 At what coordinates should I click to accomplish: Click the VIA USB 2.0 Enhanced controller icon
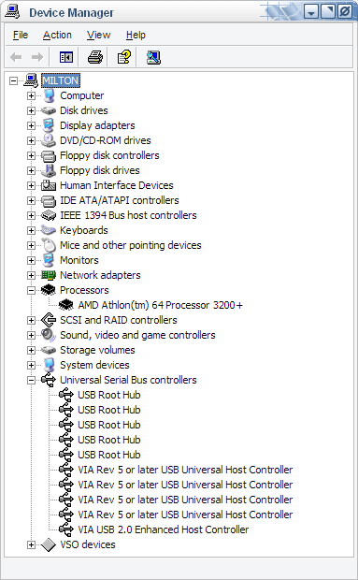pos(66,529)
